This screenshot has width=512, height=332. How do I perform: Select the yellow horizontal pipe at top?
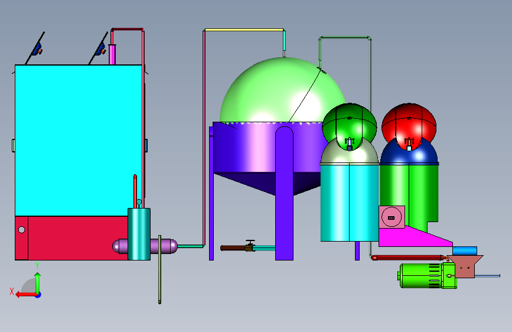pos(244,30)
